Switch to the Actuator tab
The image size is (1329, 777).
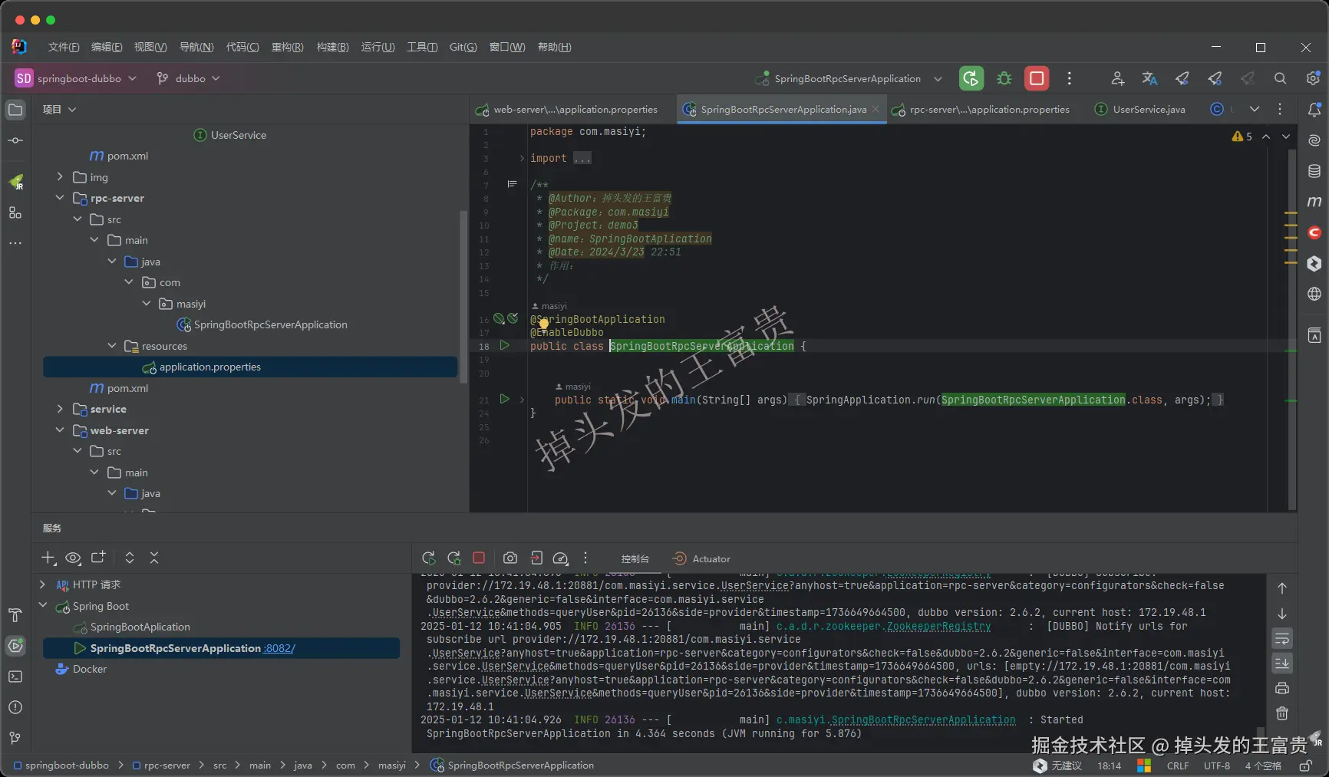coord(701,559)
